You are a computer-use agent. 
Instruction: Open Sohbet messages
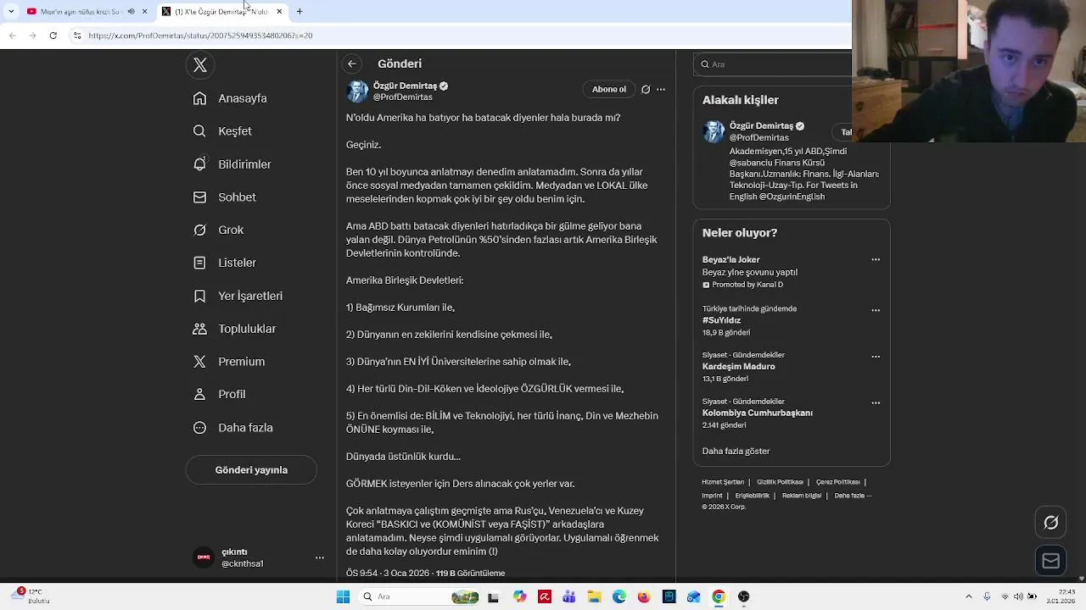point(224,197)
